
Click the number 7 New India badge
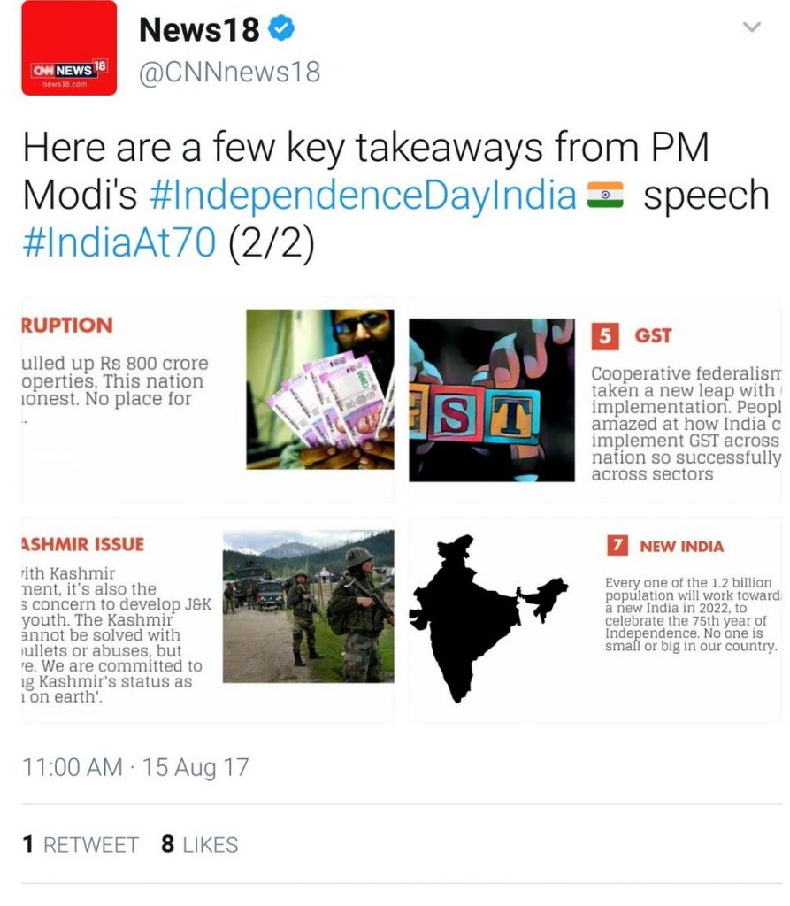[x=617, y=545]
